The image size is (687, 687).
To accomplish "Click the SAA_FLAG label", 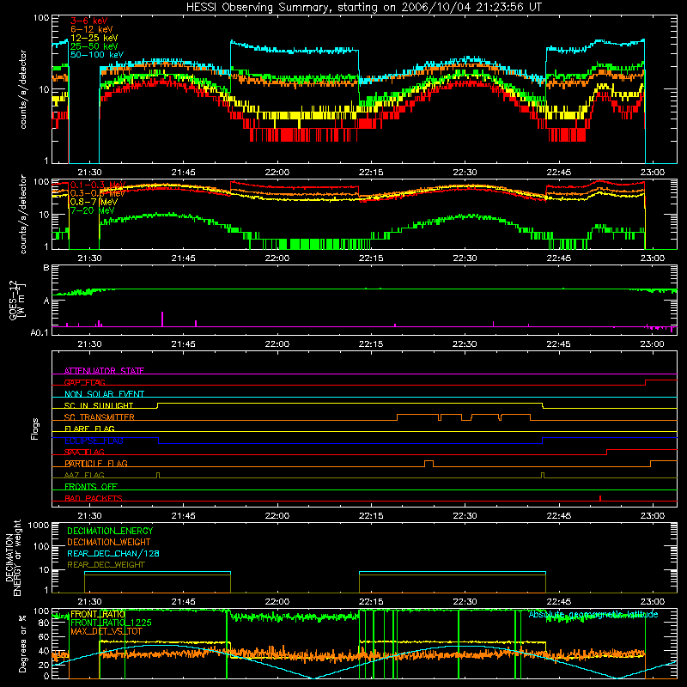I will click(x=84, y=453).
